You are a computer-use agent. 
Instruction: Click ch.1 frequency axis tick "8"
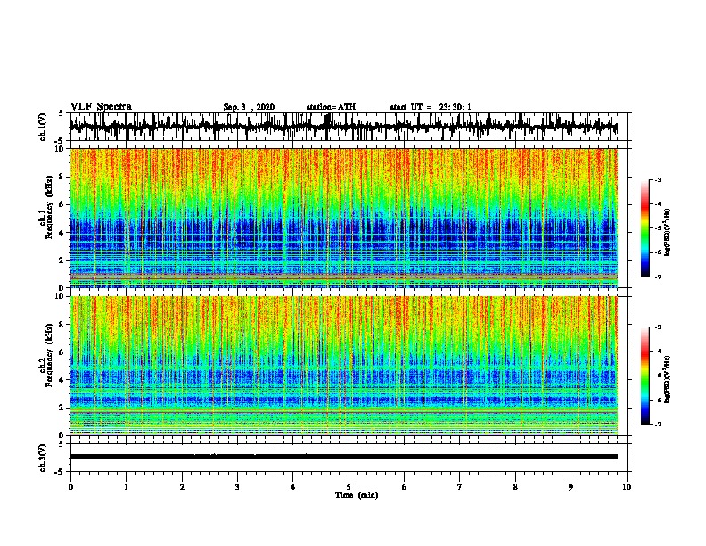(x=62, y=177)
